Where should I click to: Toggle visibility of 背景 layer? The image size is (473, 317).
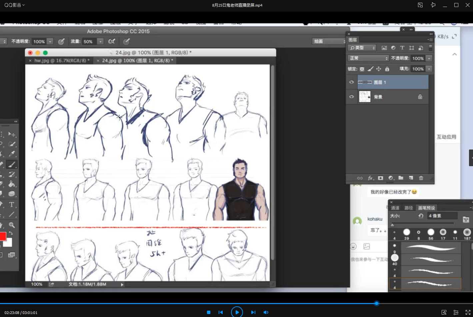[x=351, y=97]
